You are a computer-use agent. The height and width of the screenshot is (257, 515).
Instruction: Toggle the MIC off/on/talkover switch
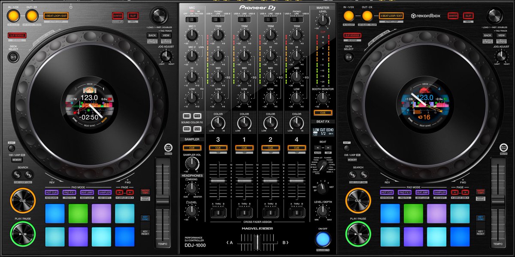point(192,20)
